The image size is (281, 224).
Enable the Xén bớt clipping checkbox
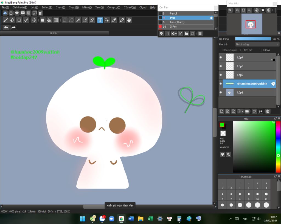(242, 50)
